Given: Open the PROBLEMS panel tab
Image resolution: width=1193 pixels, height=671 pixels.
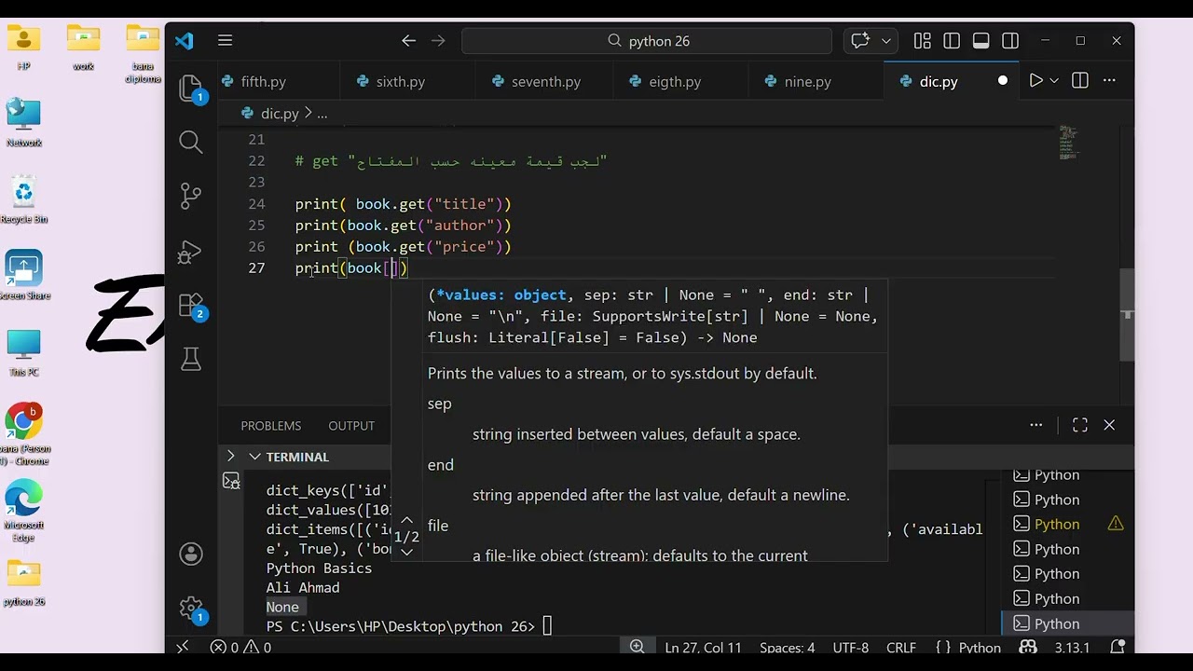Looking at the screenshot, I should (271, 426).
